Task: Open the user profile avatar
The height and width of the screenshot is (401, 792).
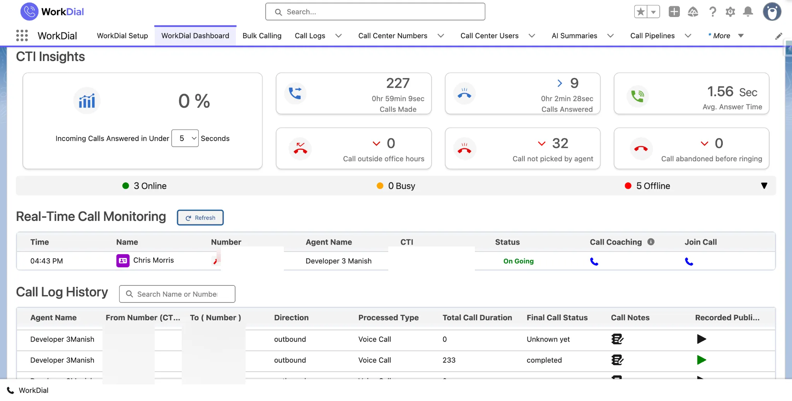Action: pos(772,12)
